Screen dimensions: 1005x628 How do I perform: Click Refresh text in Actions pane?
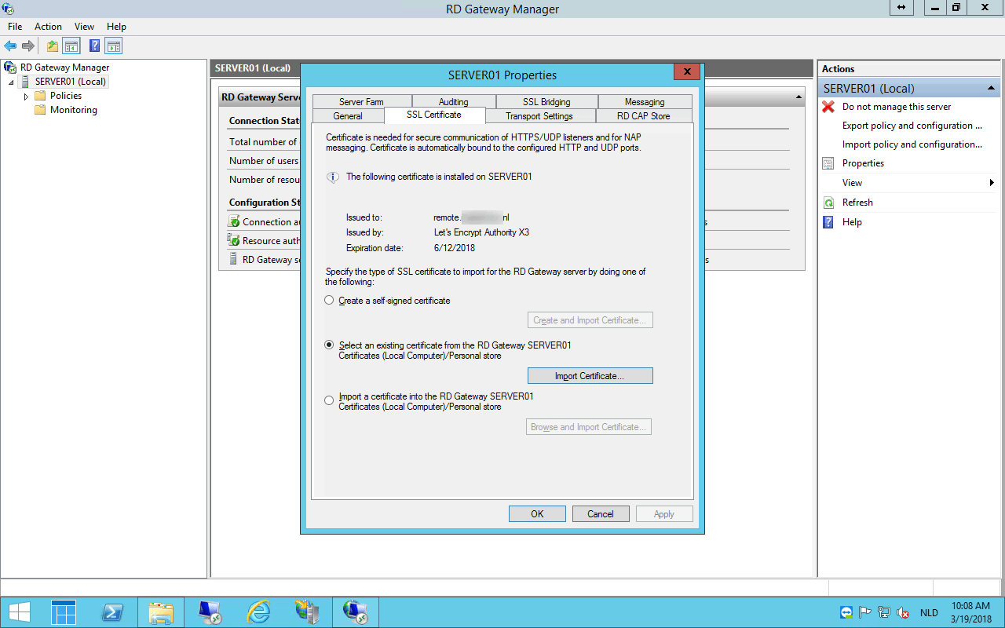tap(857, 203)
